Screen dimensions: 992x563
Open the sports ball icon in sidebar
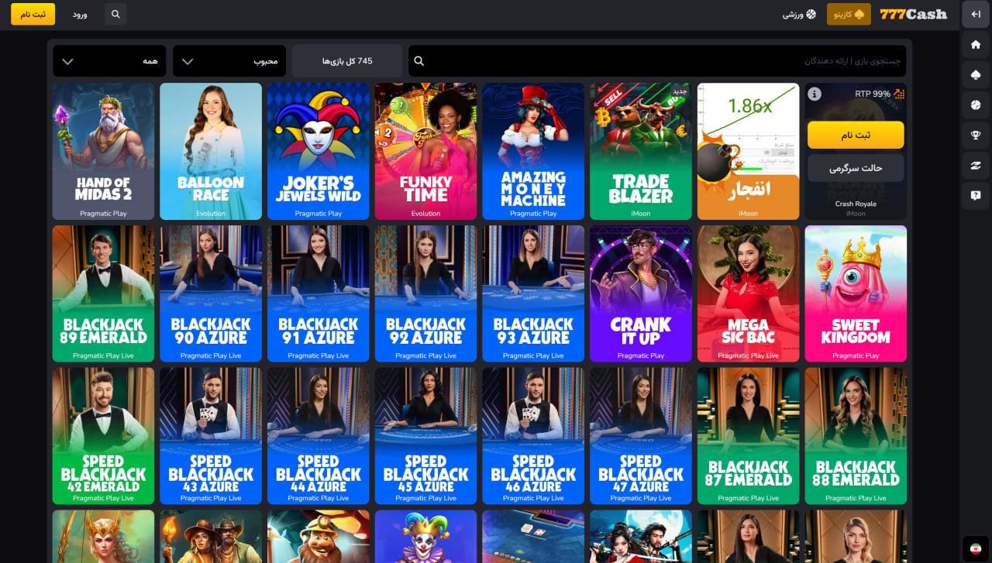click(x=975, y=105)
